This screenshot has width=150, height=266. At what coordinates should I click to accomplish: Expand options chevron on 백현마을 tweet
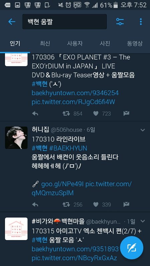click(143, 221)
